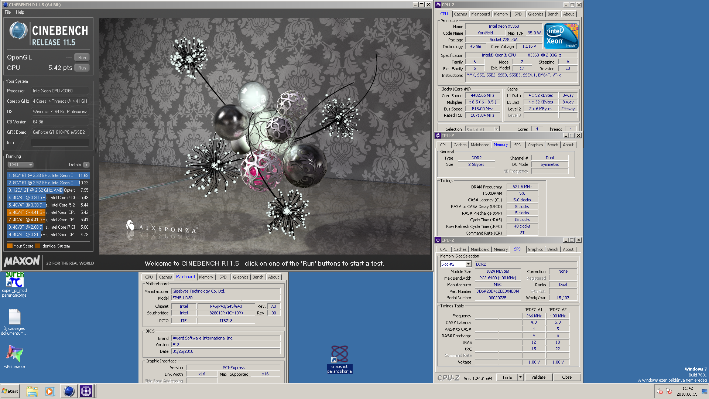709x399 pixels.
Task: Open About tab in Mainboard CPU-Z window
Action: coord(273,277)
